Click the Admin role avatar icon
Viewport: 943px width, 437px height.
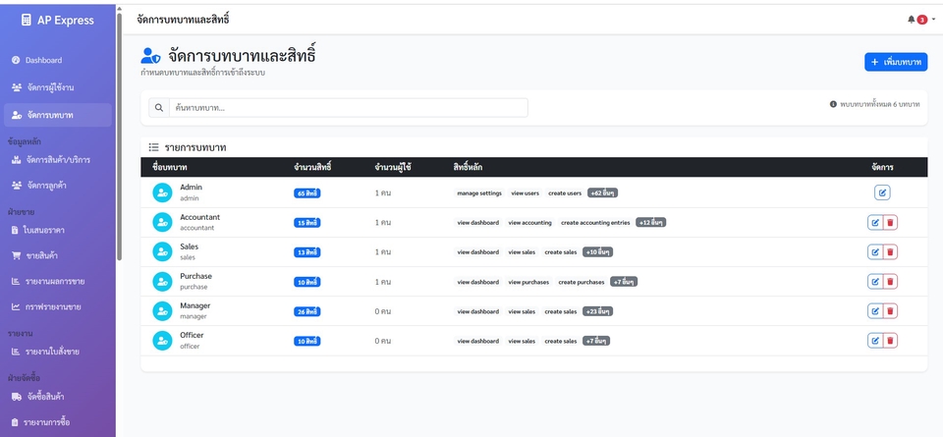pos(162,192)
